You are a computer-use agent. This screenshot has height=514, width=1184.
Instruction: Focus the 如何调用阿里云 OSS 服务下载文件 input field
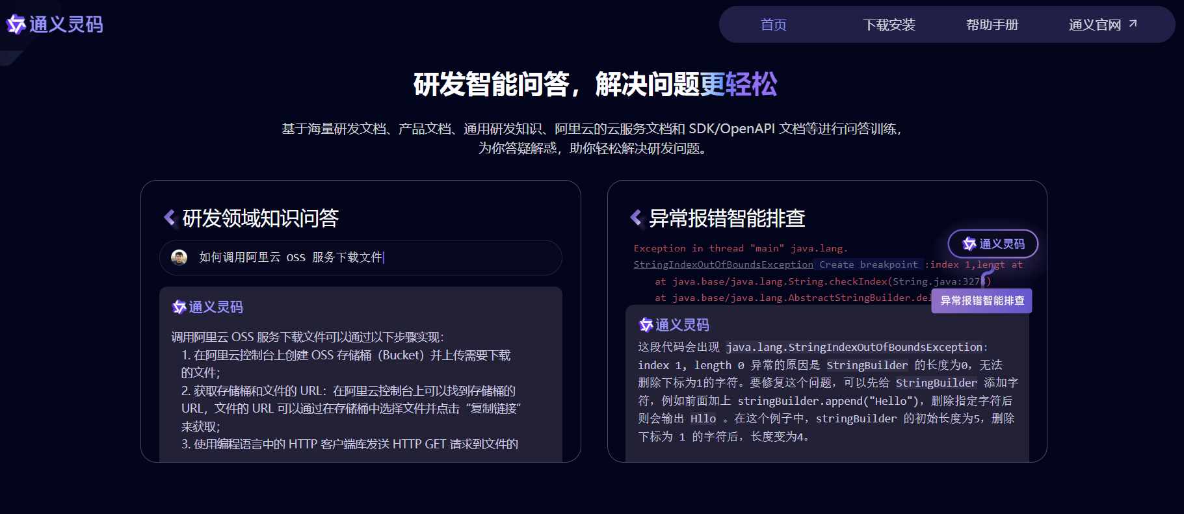tap(361, 257)
